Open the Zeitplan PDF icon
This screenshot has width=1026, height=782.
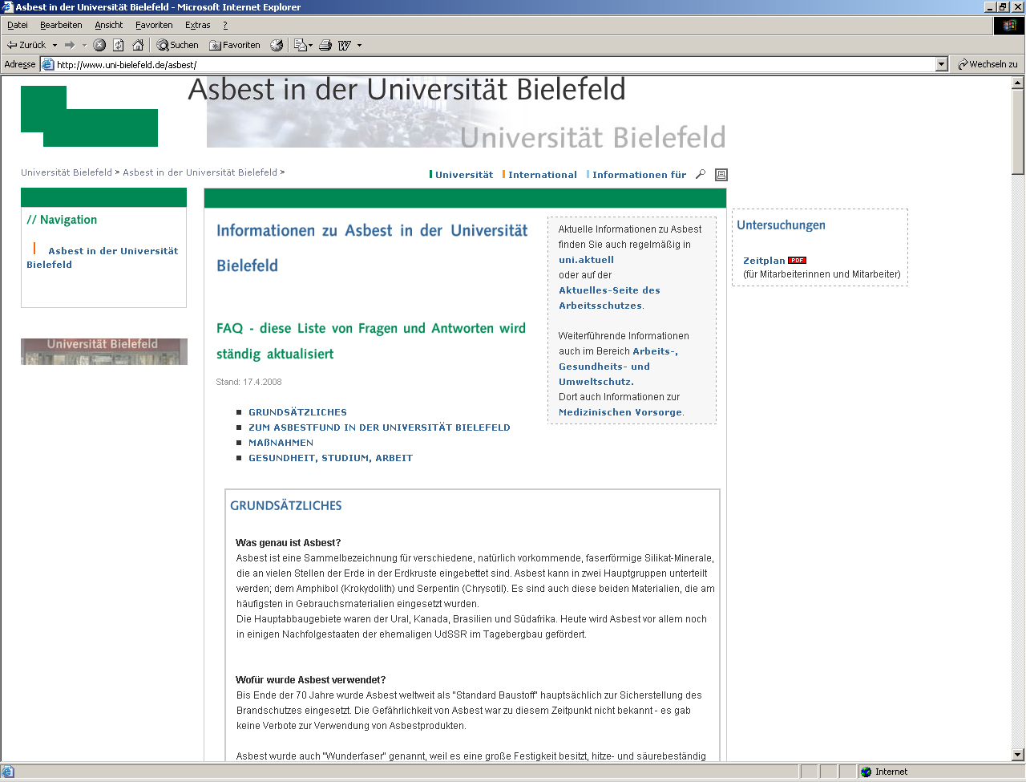(x=797, y=260)
